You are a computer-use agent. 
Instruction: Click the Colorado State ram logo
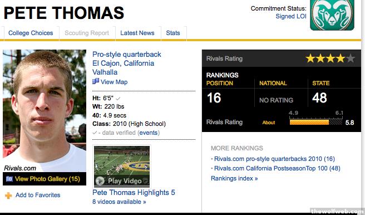[332, 14]
